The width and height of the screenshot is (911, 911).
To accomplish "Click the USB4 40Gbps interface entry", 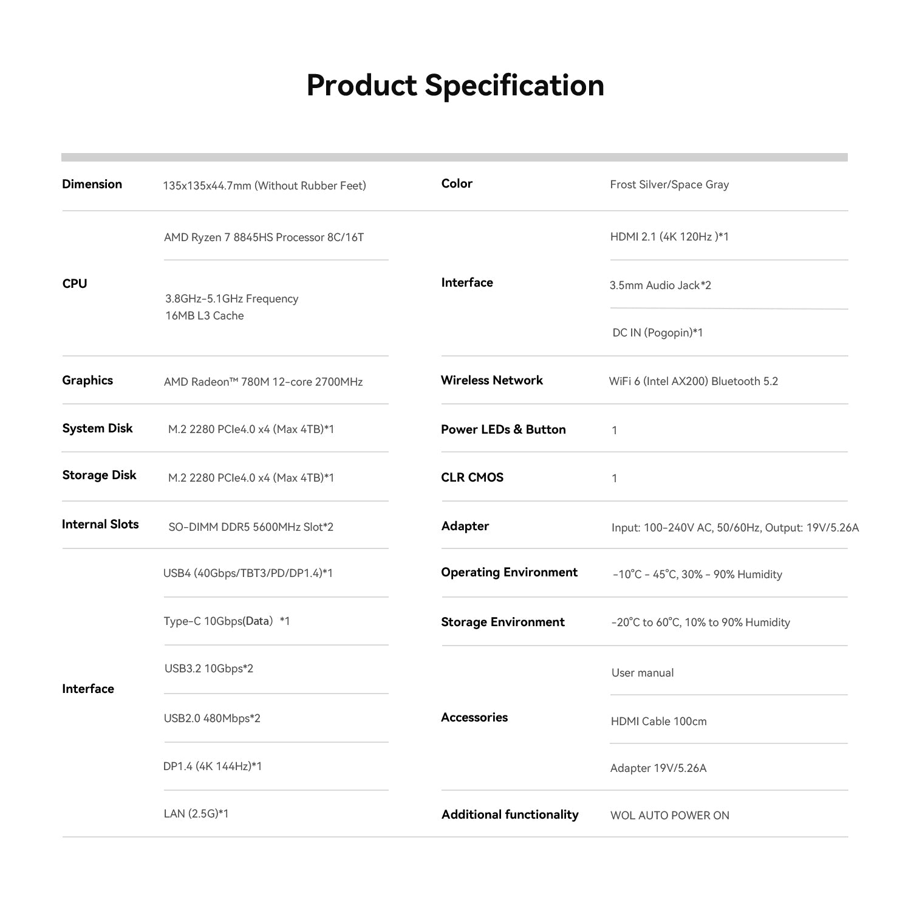I will [x=248, y=573].
